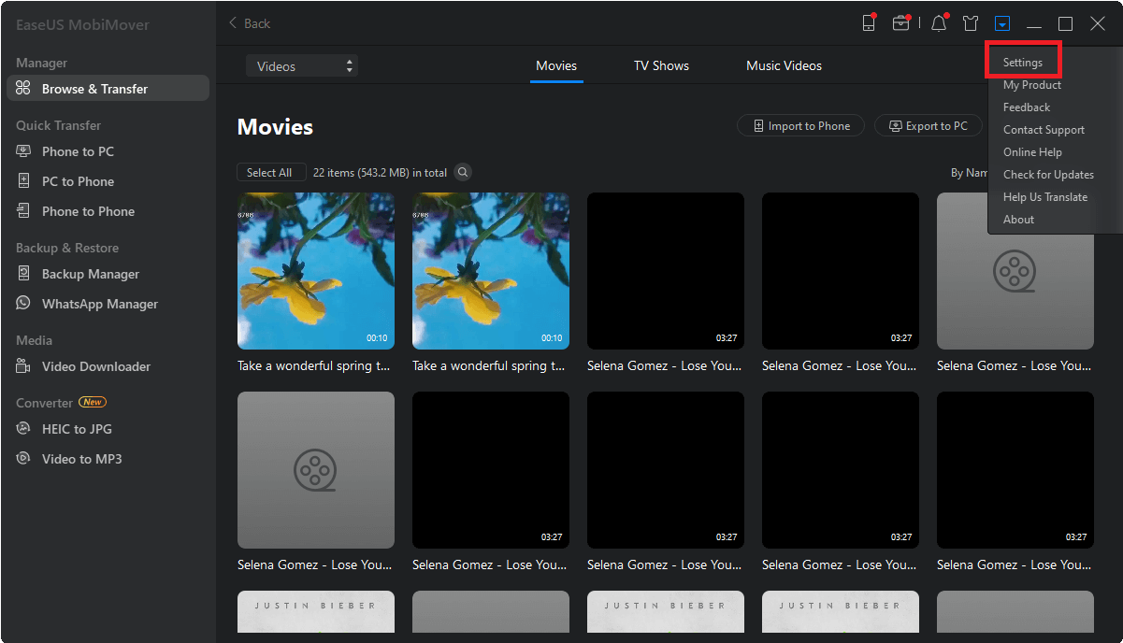Screen dimensions: 1123x643
Task: Collapse the title bar dropdown menu arrow
Action: 1002,23
